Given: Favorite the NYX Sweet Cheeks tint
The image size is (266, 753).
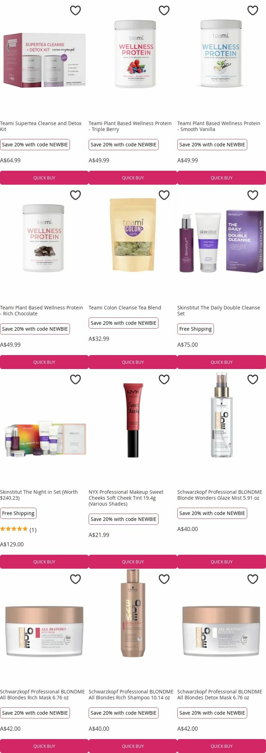Looking at the screenshot, I should tap(164, 380).
